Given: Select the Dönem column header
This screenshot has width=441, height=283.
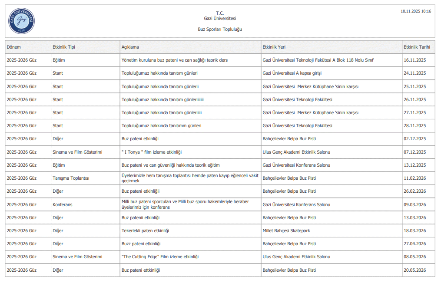Looking at the screenshot, I should (x=14, y=47).
